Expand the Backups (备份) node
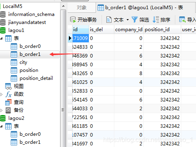196x147 pixels. tap(2, 110)
